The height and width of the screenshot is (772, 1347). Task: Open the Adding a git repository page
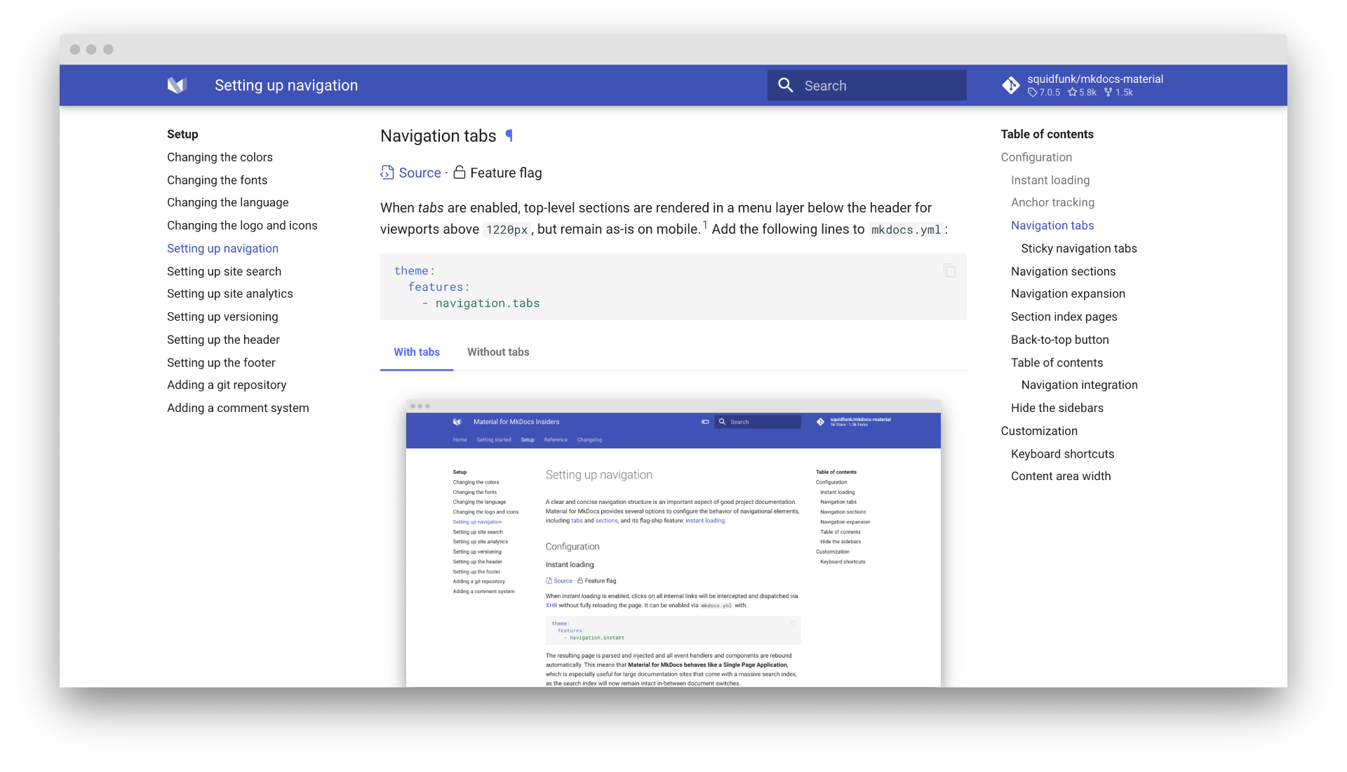pos(227,385)
